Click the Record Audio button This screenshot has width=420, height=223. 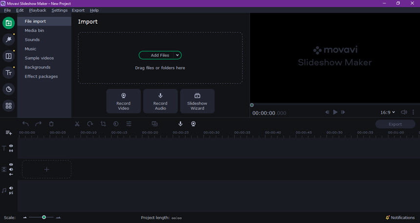161,101
